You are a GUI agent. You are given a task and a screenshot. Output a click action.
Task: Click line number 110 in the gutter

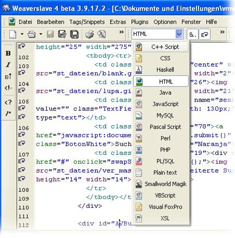point(23,208)
